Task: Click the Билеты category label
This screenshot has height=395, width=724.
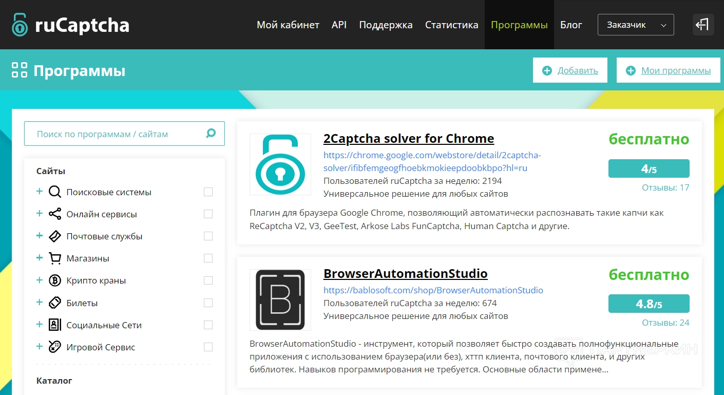Action: click(x=82, y=303)
